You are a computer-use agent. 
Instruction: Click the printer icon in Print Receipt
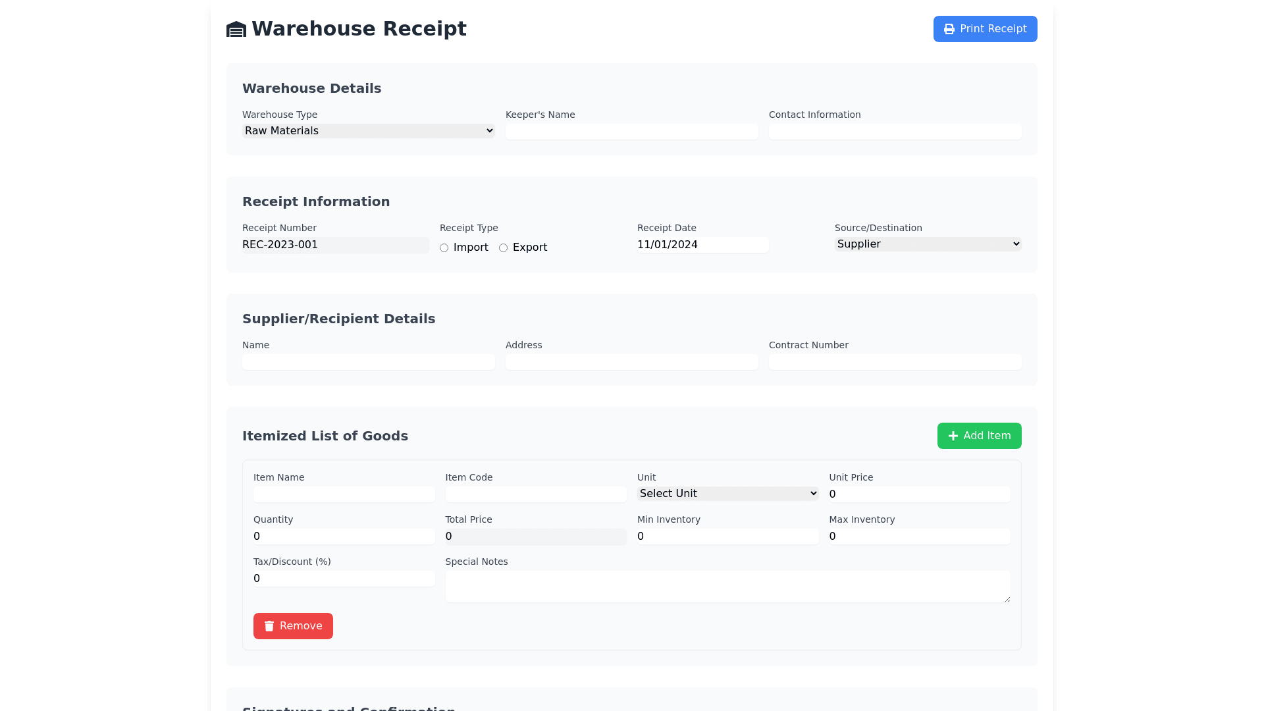949,29
